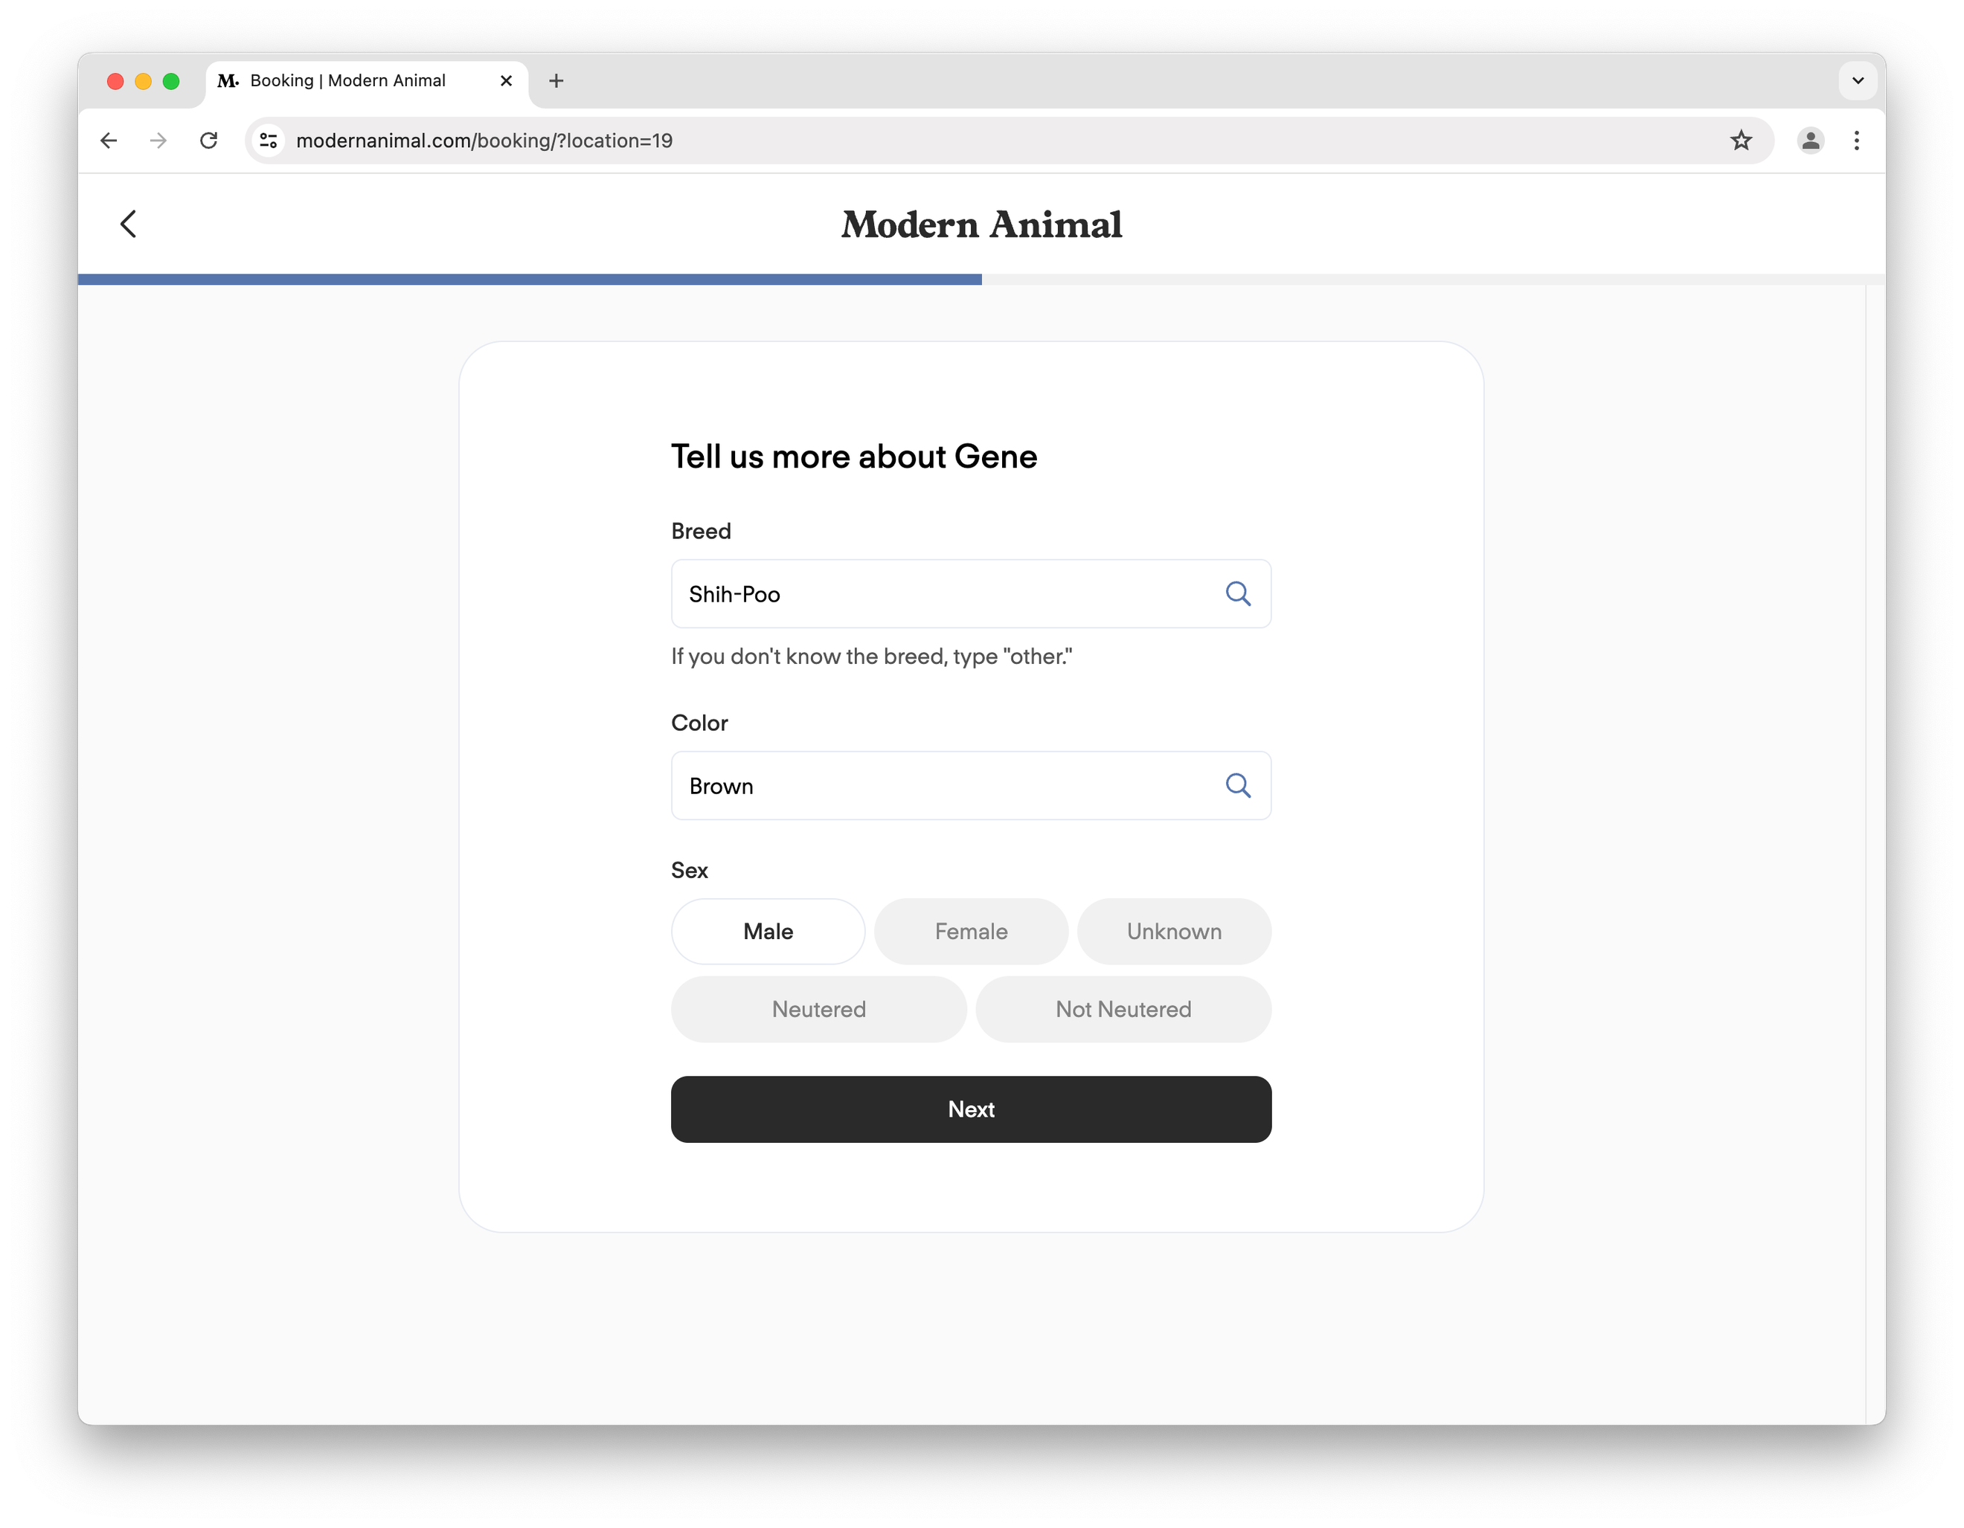The height and width of the screenshot is (1528, 1964).
Task: Open the Chrome profile avatar icon
Action: coord(1809,141)
